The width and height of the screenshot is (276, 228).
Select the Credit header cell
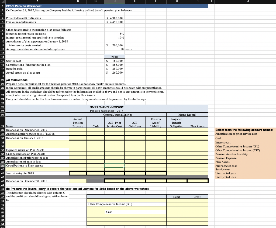(198, 197)
